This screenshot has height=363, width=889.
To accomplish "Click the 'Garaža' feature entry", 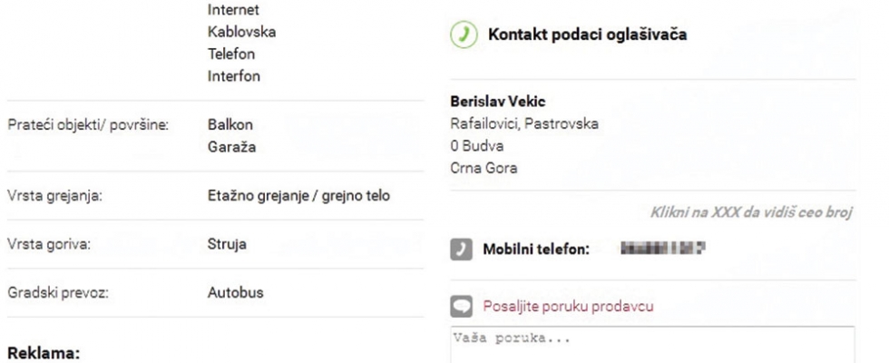I will pos(228,148).
